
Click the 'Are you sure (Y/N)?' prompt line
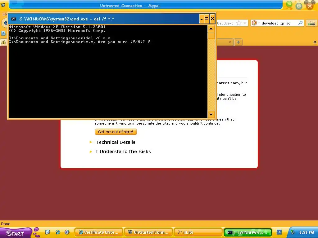click(x=79, y=42)
